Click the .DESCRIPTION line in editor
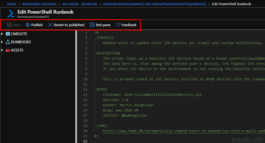Screen dimensions: 265x143 (x=107, y=53)
